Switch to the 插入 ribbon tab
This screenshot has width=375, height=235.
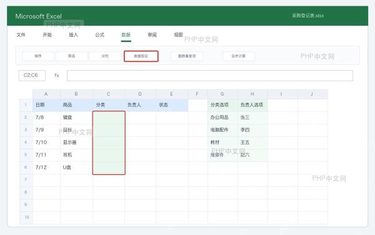click(73, 35)
